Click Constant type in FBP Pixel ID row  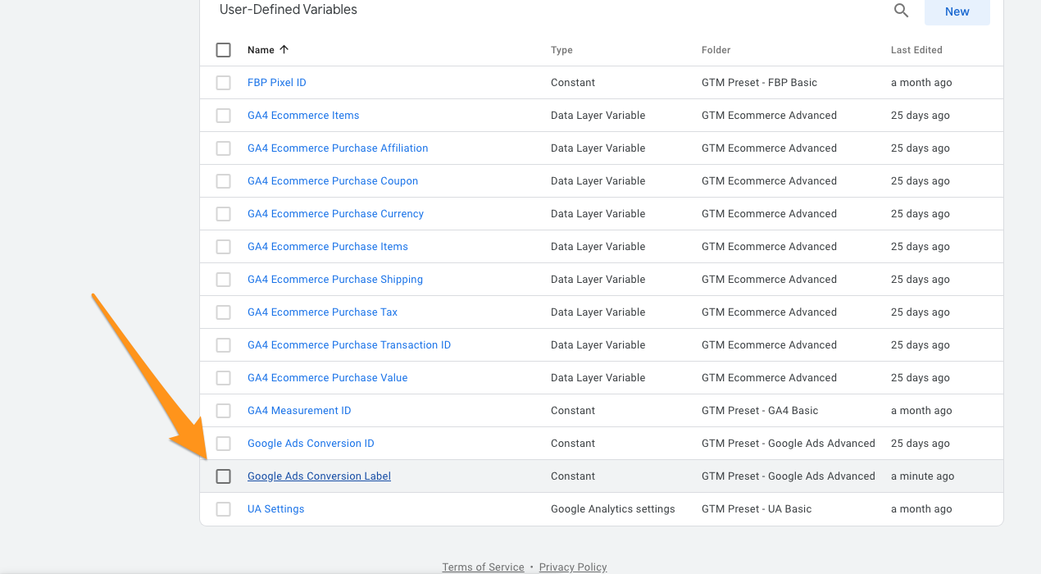point(573,83)
